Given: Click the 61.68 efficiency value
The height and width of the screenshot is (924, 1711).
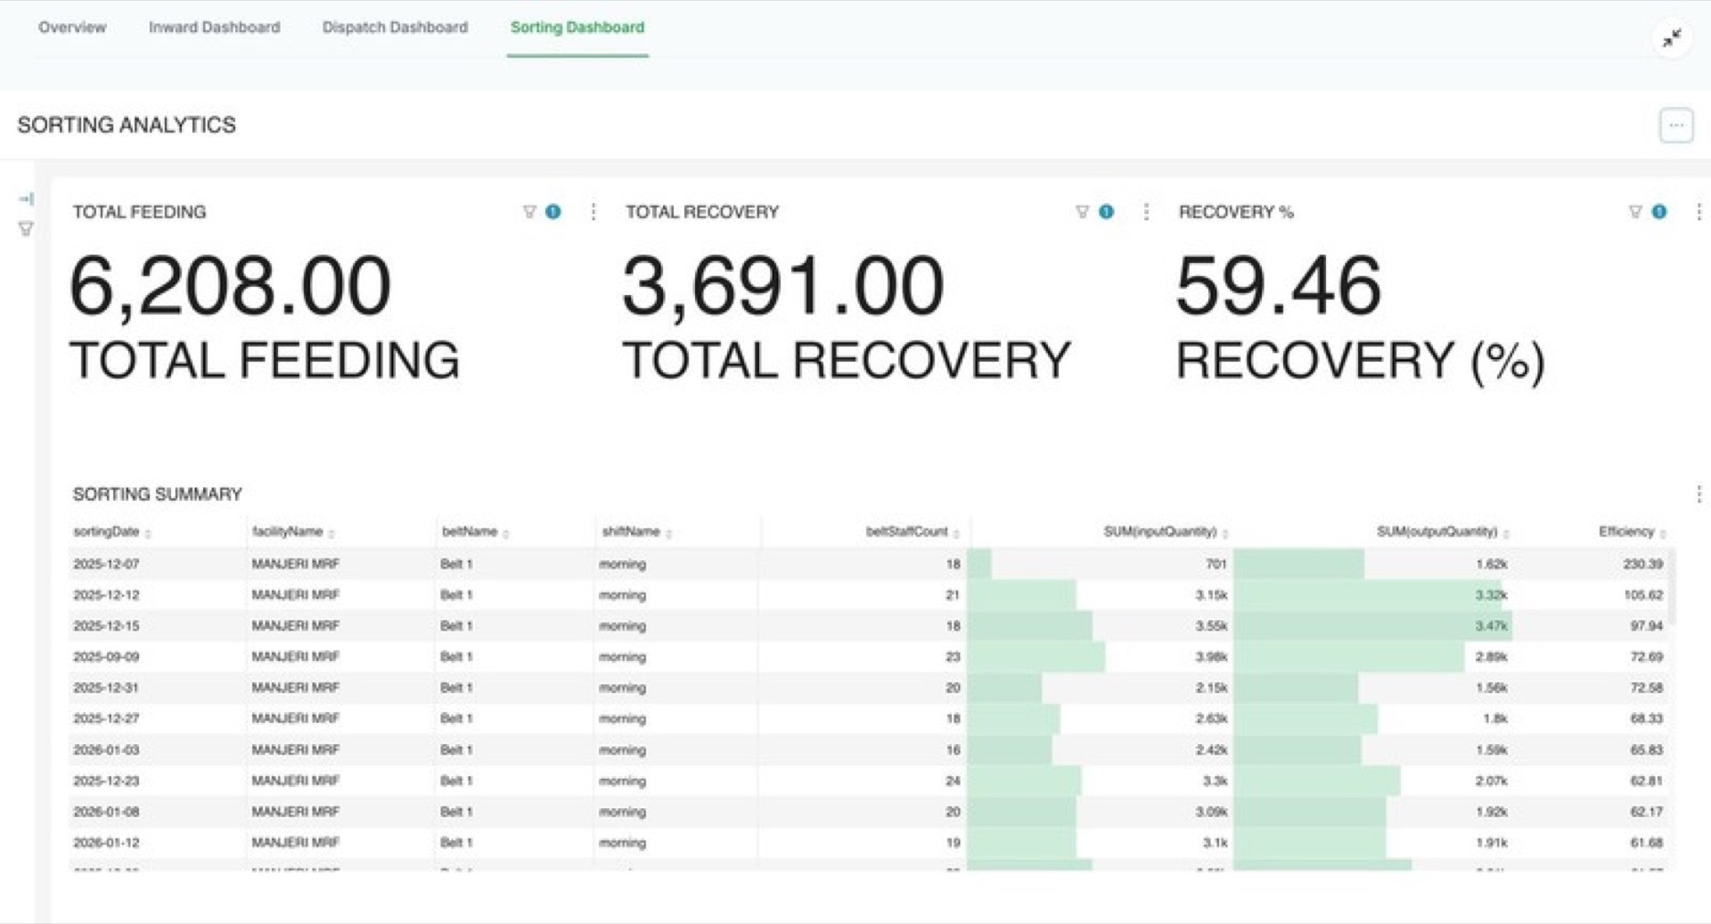Looking at the screenshot, I should tap(1647, 842).
